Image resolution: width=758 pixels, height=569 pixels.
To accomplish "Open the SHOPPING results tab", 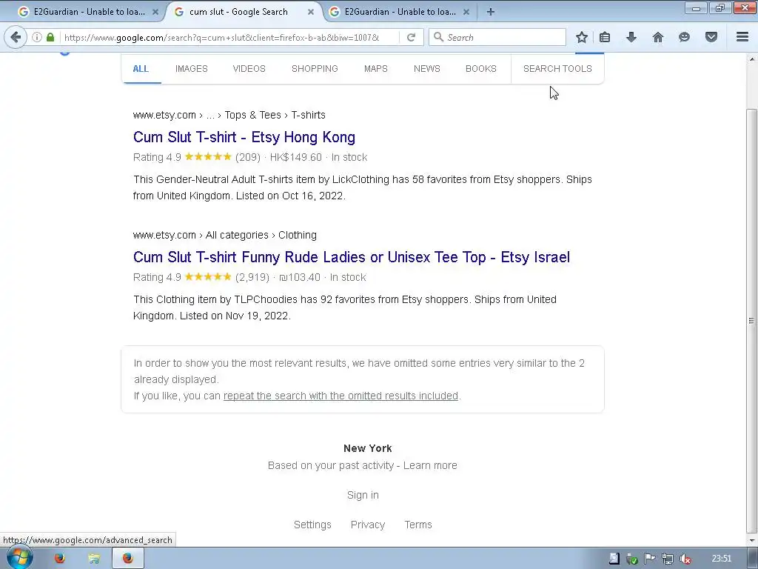I will (315, 69).
